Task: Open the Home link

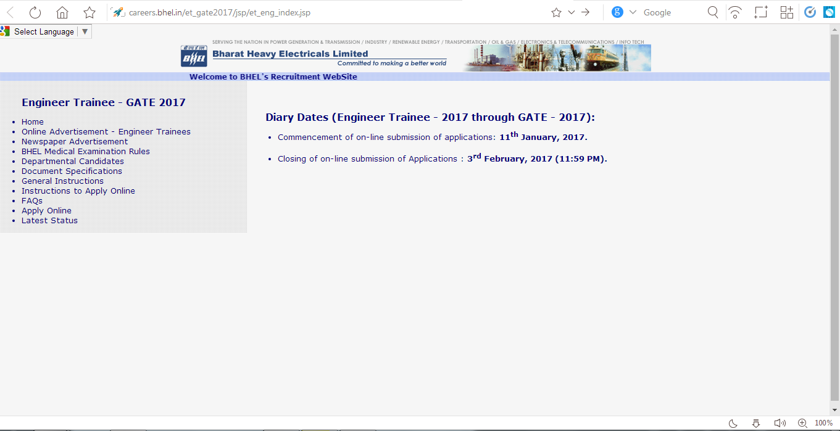Action: [x=33, y=122]
